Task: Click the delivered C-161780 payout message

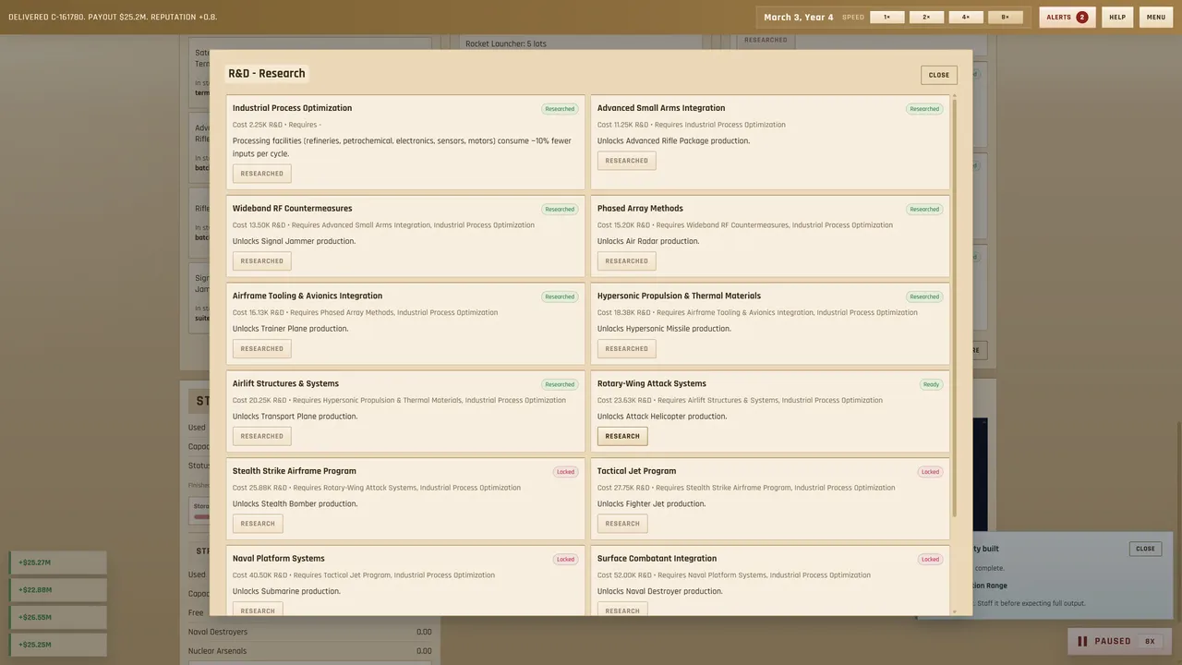Action: (113, 18)
